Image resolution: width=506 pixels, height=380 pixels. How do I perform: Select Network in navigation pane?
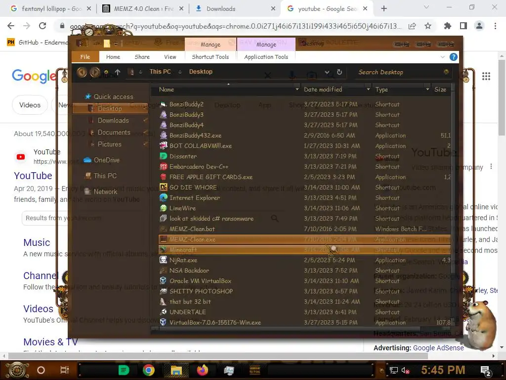[x=105, y=191]
